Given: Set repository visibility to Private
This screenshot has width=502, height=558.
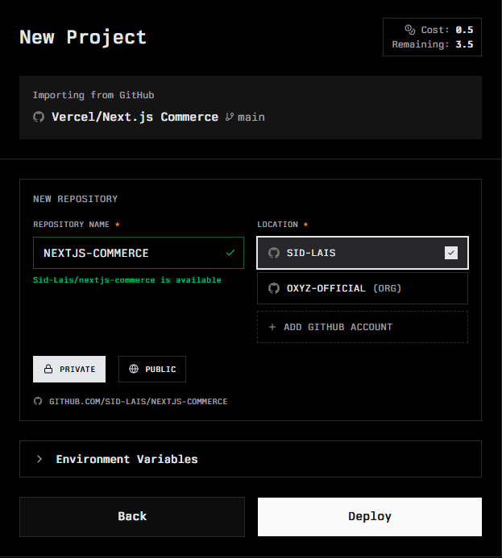Looking at the screenshot, I should click(69, 370).
